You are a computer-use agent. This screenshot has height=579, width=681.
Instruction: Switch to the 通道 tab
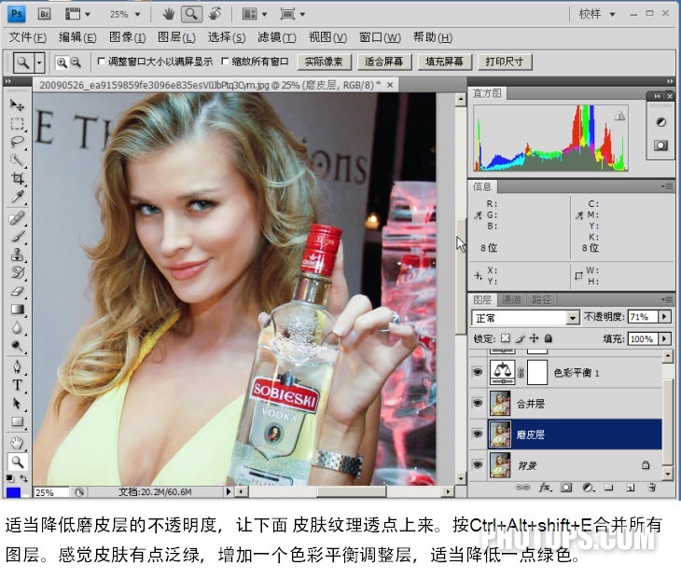coord(511,299)
